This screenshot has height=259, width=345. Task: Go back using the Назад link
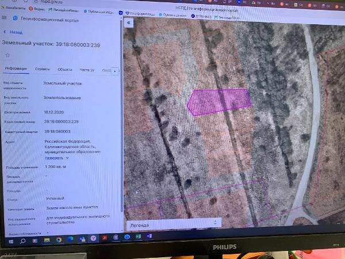click(x=13, y=32)
